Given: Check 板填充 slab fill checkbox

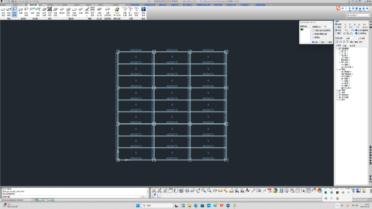Looking at the screenshot, I should click(313, 37).
